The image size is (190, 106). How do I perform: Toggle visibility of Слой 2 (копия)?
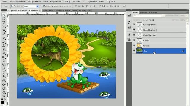click(x=134, y=35)
